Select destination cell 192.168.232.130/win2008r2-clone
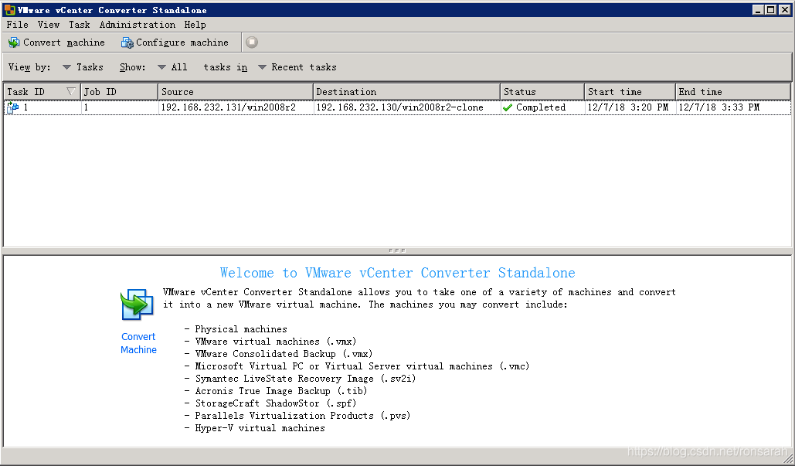The image size is (795, 466). [x=399, y=107]
